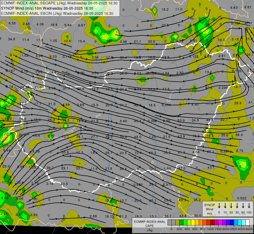
Task: Click the map value 18.2
Action: [165, 10]
